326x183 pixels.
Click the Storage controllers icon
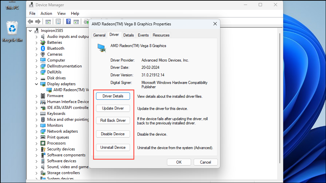[43, 173]
